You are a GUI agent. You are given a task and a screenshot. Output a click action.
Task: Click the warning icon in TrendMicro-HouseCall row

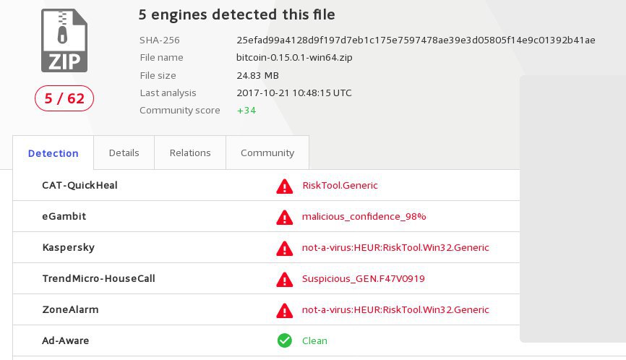click(284, 279)
